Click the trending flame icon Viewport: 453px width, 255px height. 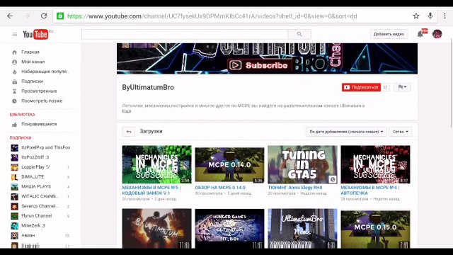coord(14,72)
